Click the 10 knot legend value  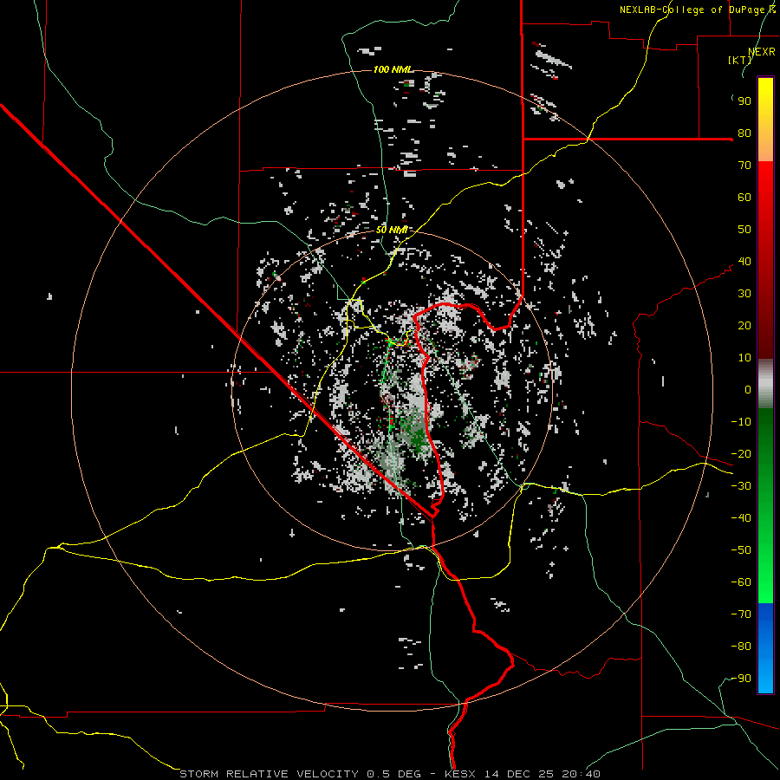point(744,358)
